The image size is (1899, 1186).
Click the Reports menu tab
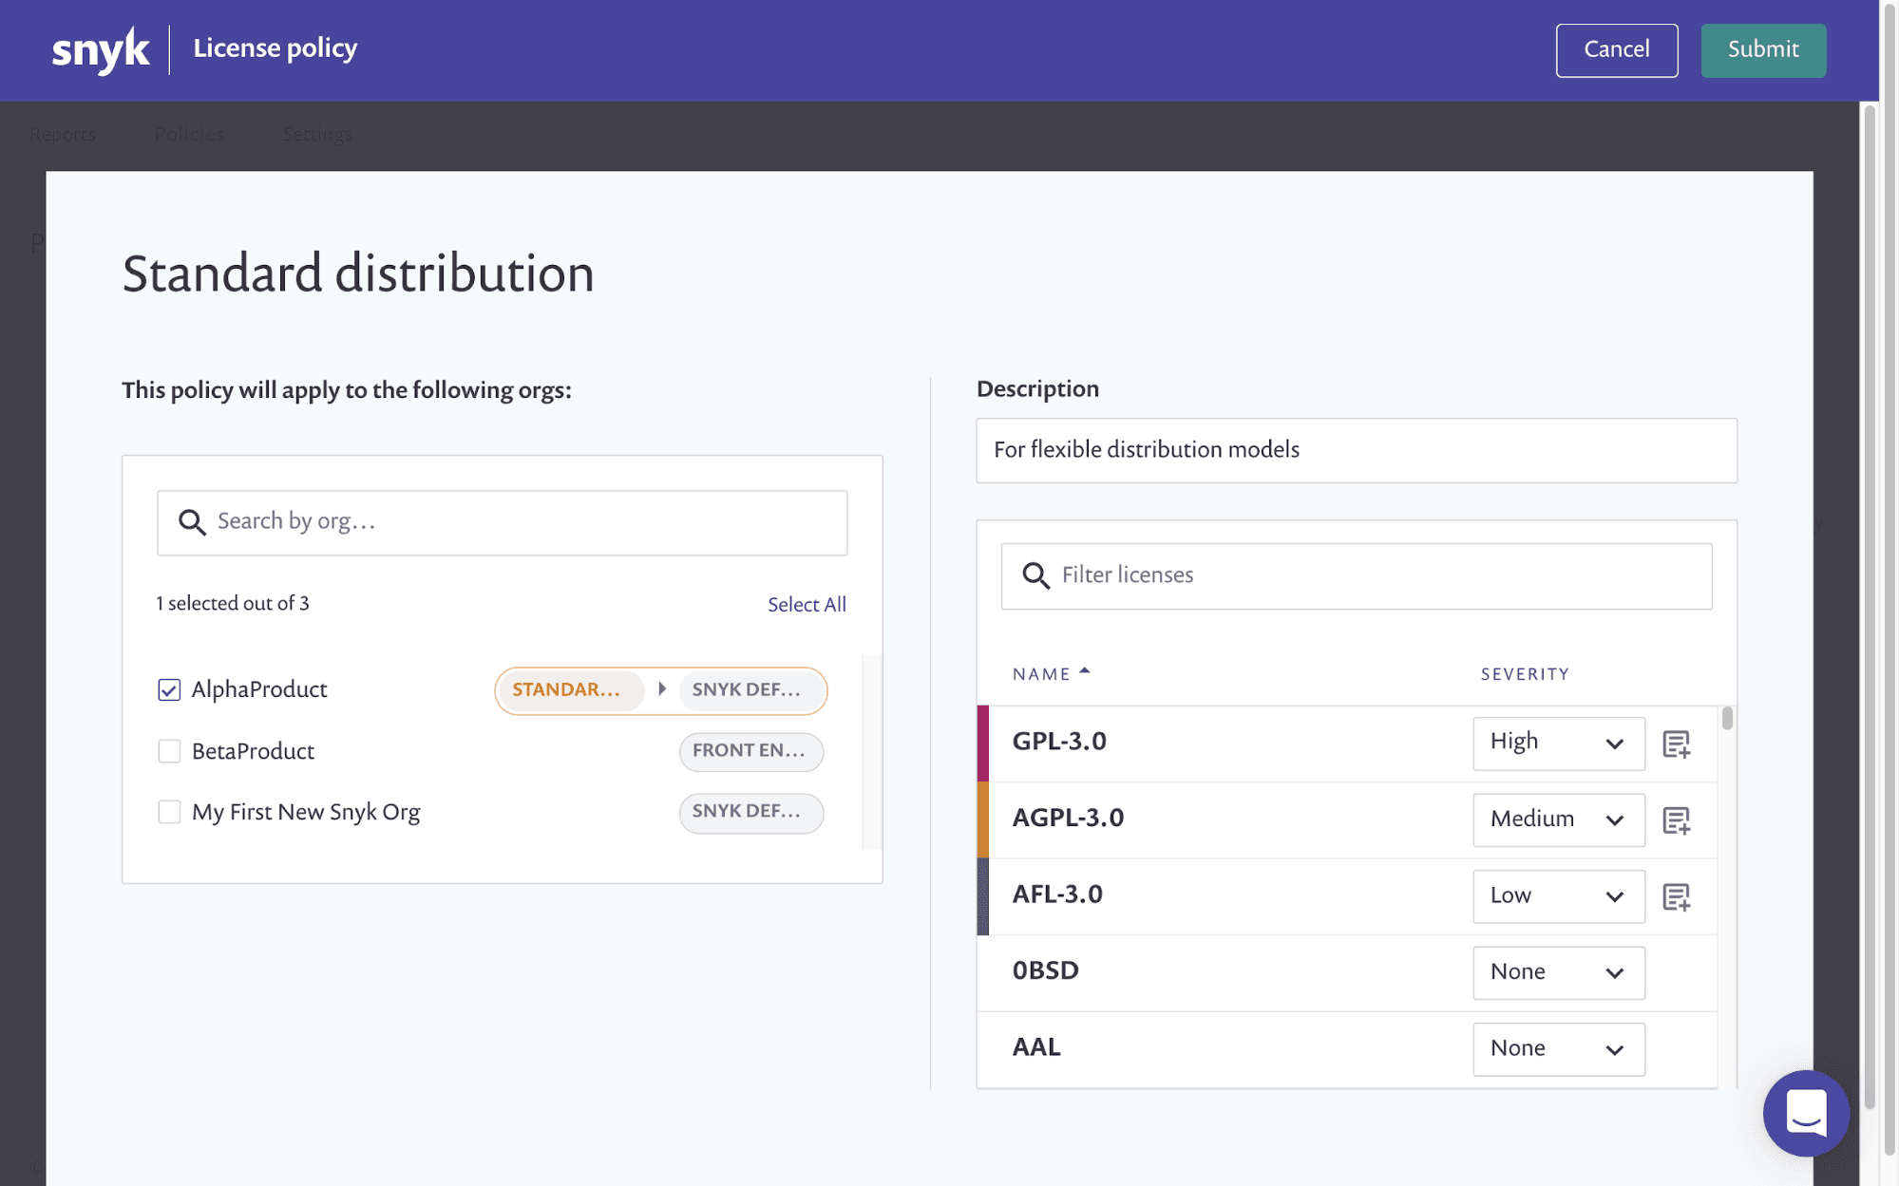click(62, 134)
